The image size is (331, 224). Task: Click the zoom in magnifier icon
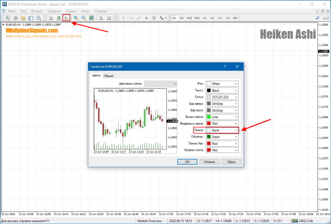(x=75, y=18)
